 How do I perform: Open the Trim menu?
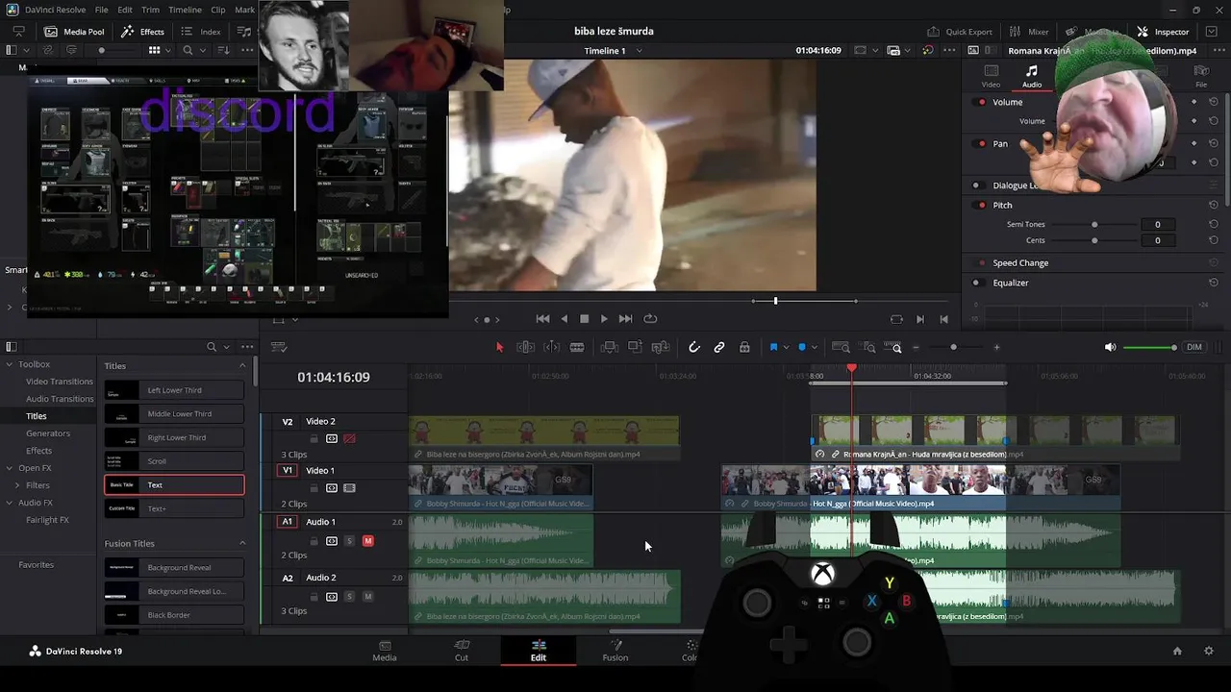150,10
